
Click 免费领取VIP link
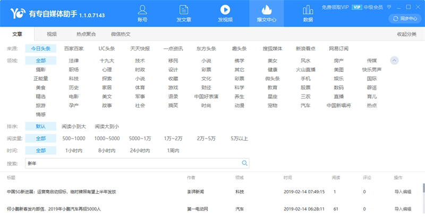[335, 7]
